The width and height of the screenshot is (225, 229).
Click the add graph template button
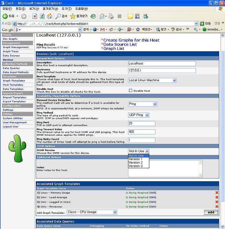pos(211,212)
